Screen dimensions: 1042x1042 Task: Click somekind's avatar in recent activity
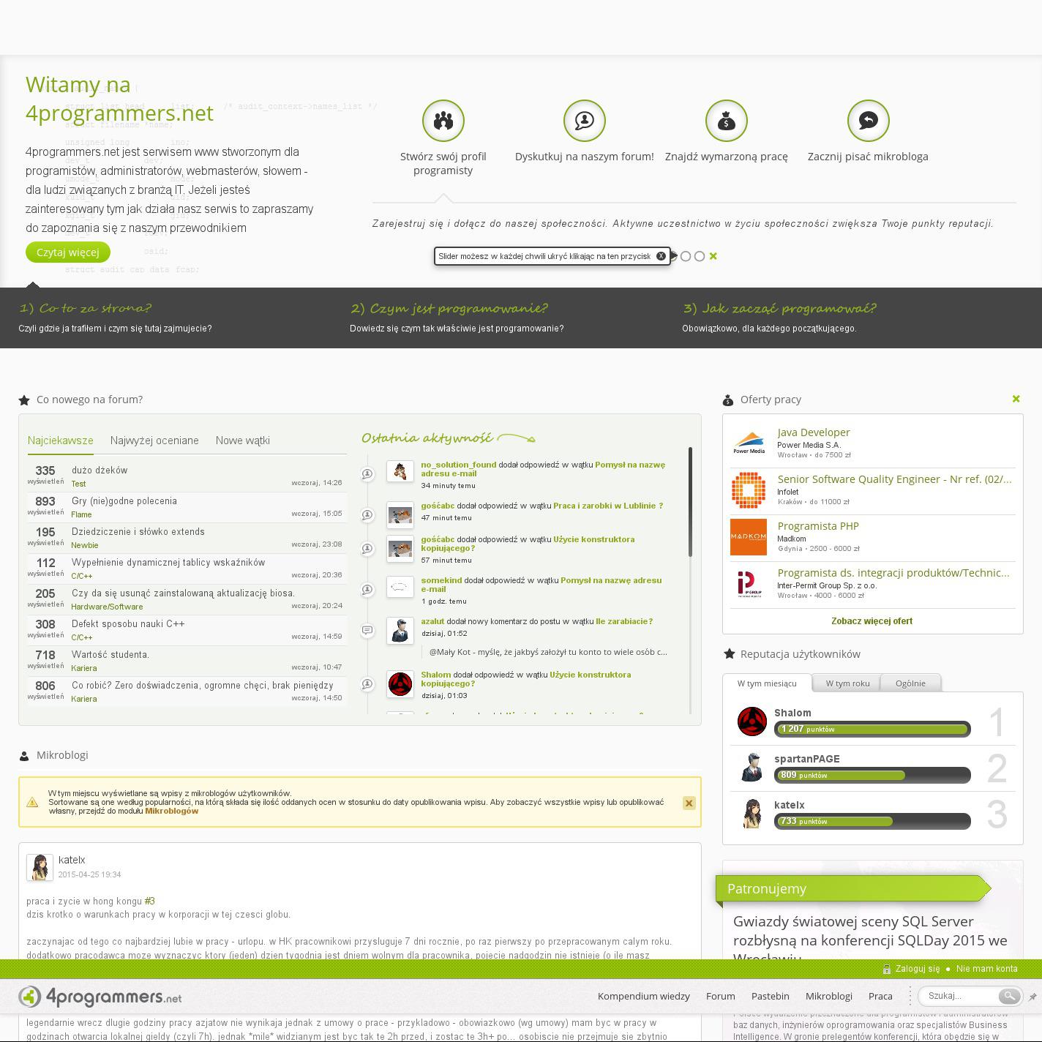[400, 587]
